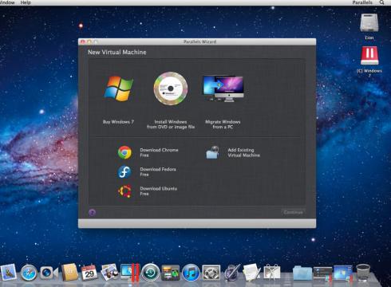Open the wizard help question mark

[92, 212]
